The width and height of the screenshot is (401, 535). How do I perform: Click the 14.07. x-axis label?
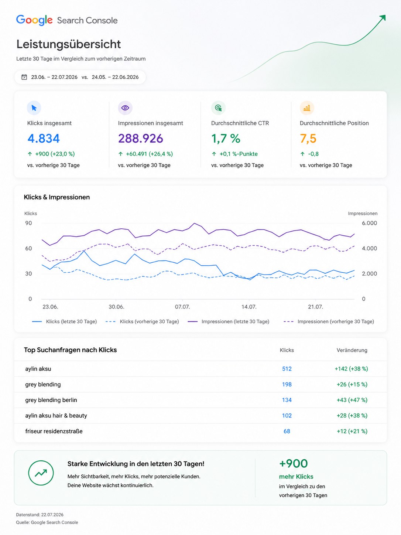pyautogui.click(x=249, y=307)
